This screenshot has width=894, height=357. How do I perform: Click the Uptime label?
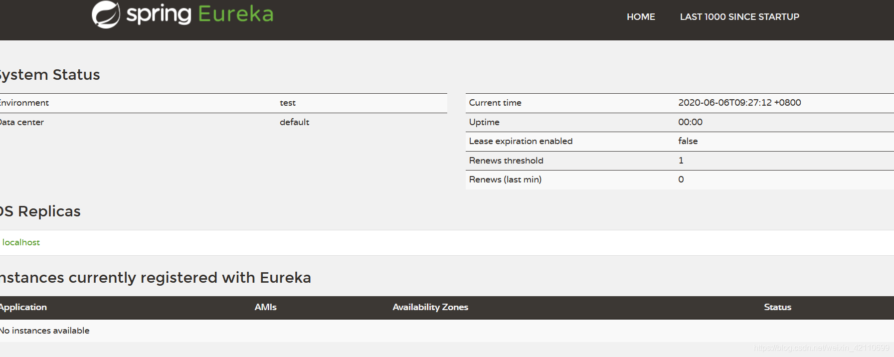(x=484, y=122)
